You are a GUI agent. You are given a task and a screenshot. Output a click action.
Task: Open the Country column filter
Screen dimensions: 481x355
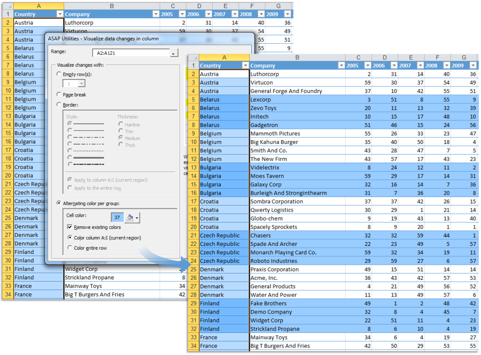[x=245, y=64]
